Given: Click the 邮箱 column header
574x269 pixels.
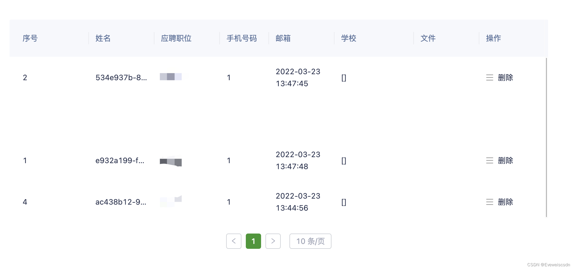Looking at the screenshot, I should [283, 38].
